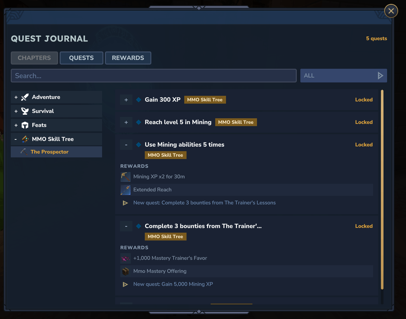The height and width of the screenshot is (319, 406).
Task: Switch to the Rewards tab
Action: click(128, 58)
